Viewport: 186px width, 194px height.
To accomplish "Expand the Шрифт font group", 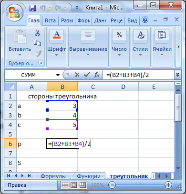I will tap(57, 47).
